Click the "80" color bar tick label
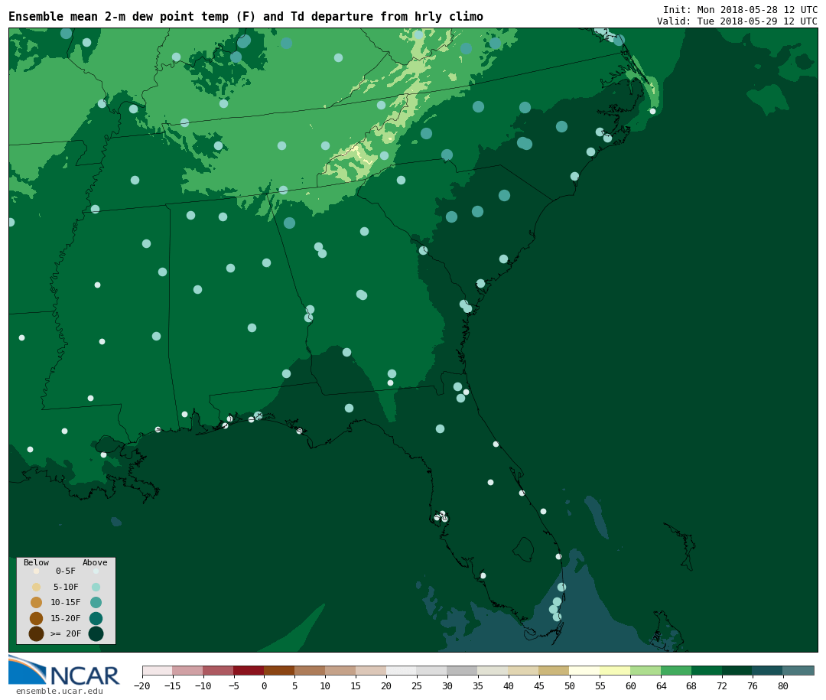Image resolution: width=826 pixels, height=700 pixels. [783, 685]
